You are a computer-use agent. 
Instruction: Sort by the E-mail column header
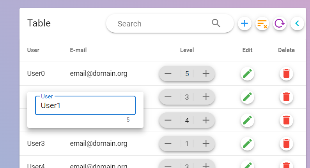point(78,50)
